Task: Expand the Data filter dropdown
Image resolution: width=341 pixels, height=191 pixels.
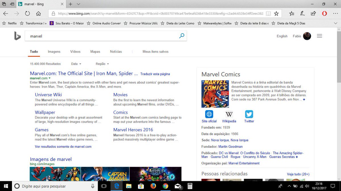Action: pos(76,64)
